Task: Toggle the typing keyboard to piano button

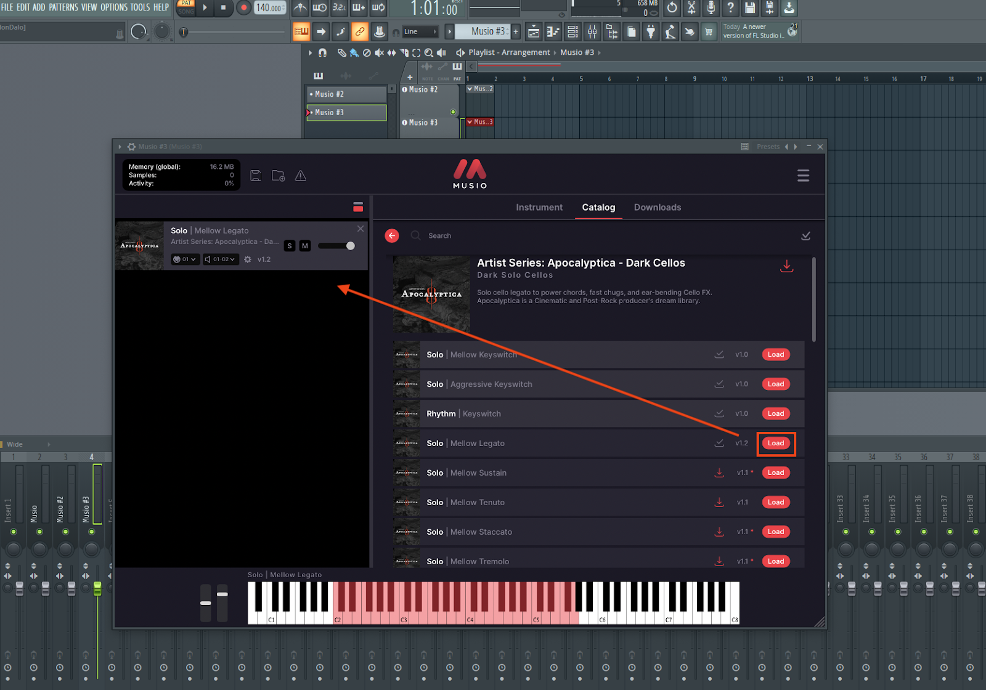Action: pos(301,32)
